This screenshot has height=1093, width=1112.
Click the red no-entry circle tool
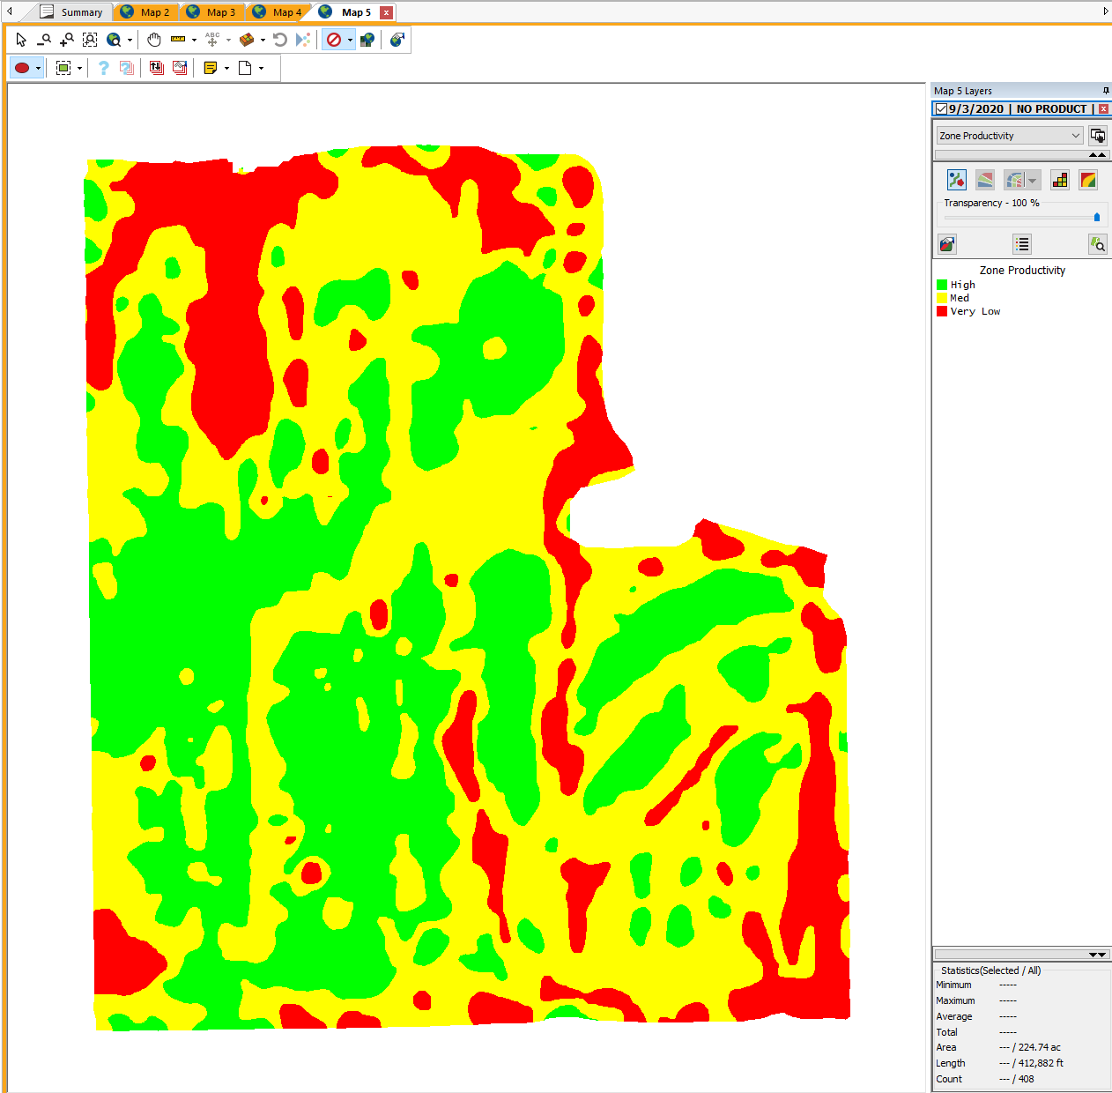point(334,40)
